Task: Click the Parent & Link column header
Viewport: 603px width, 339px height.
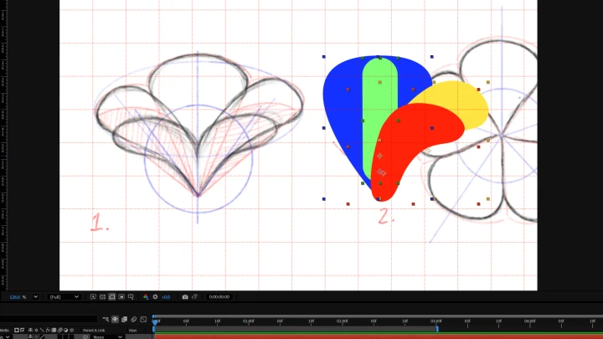Action: (94, 331)
